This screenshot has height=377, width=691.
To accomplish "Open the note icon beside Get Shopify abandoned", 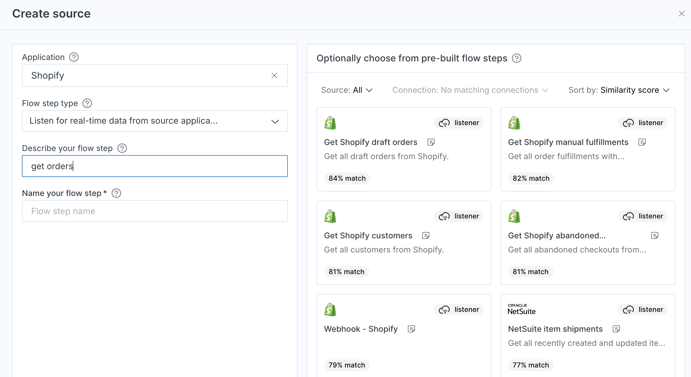I will pyautogui.click(x=655, y=235).
